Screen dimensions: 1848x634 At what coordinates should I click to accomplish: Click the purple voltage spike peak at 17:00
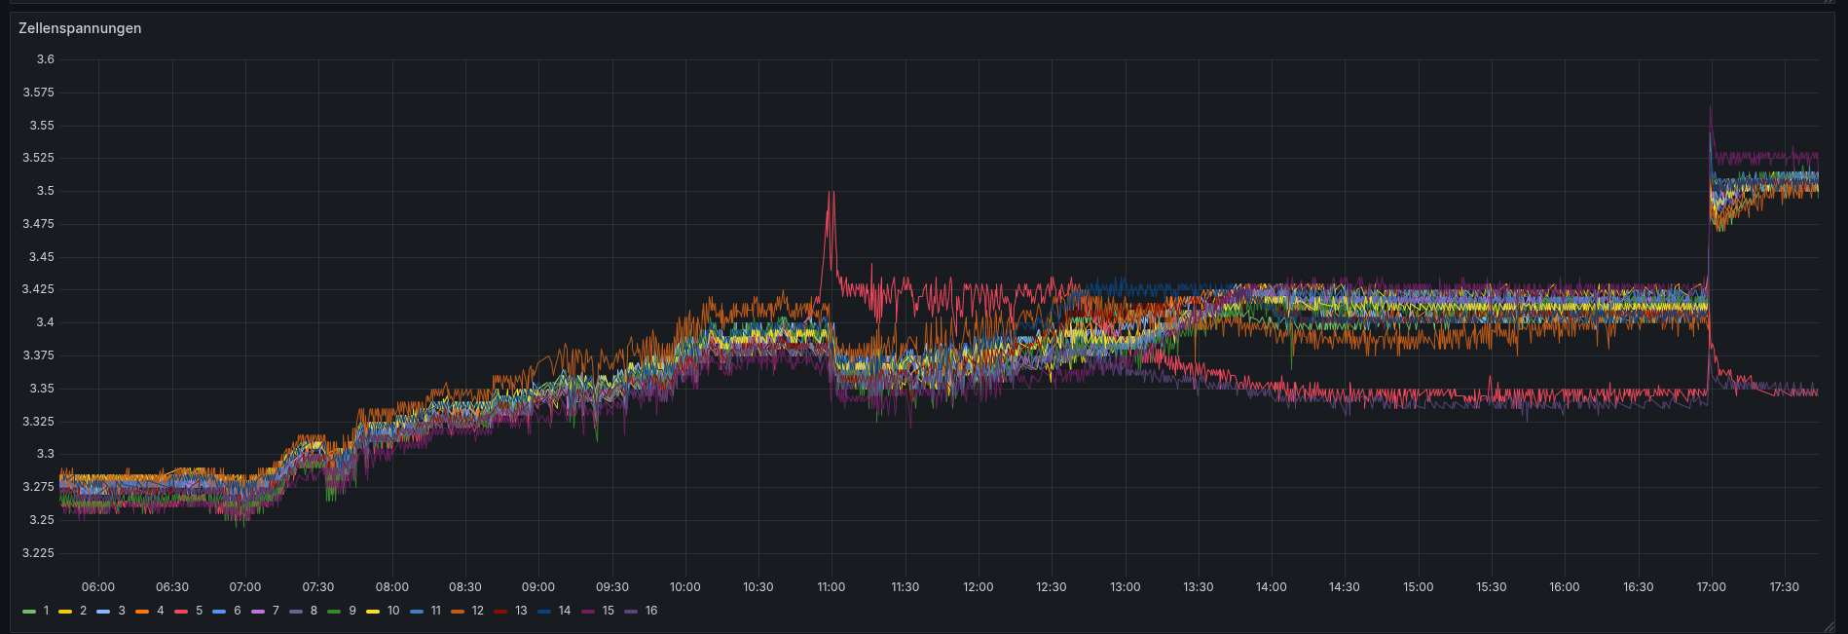(1711, 108)
